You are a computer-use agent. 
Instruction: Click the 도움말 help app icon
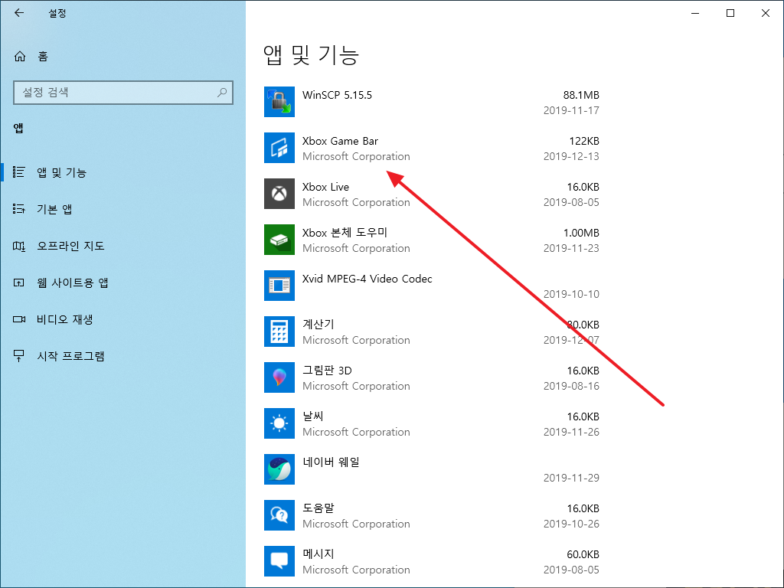click(x=279, y=515)
